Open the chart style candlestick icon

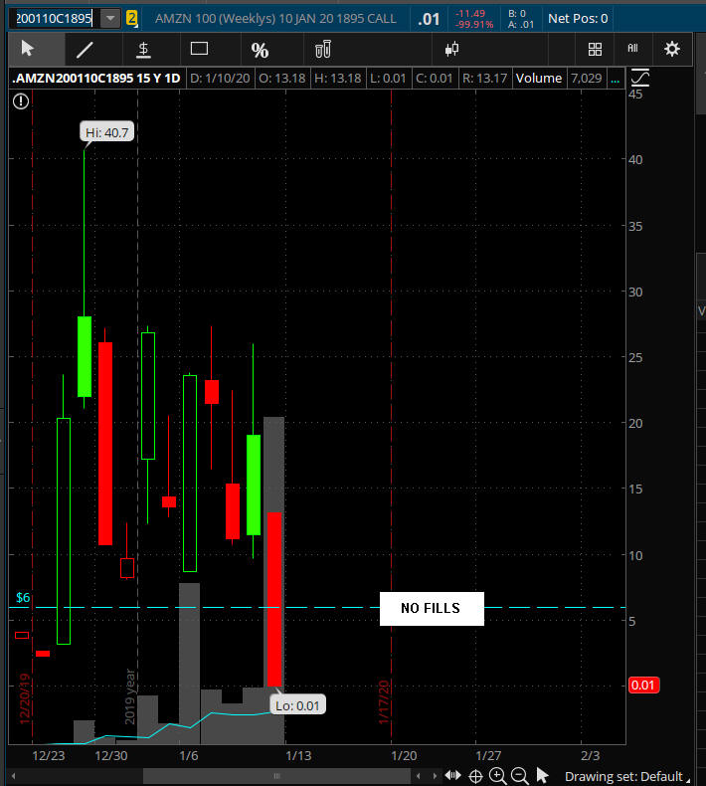tap(451, 49)
